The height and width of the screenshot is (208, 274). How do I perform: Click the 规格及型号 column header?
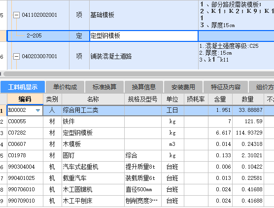(x=143, y=99)
